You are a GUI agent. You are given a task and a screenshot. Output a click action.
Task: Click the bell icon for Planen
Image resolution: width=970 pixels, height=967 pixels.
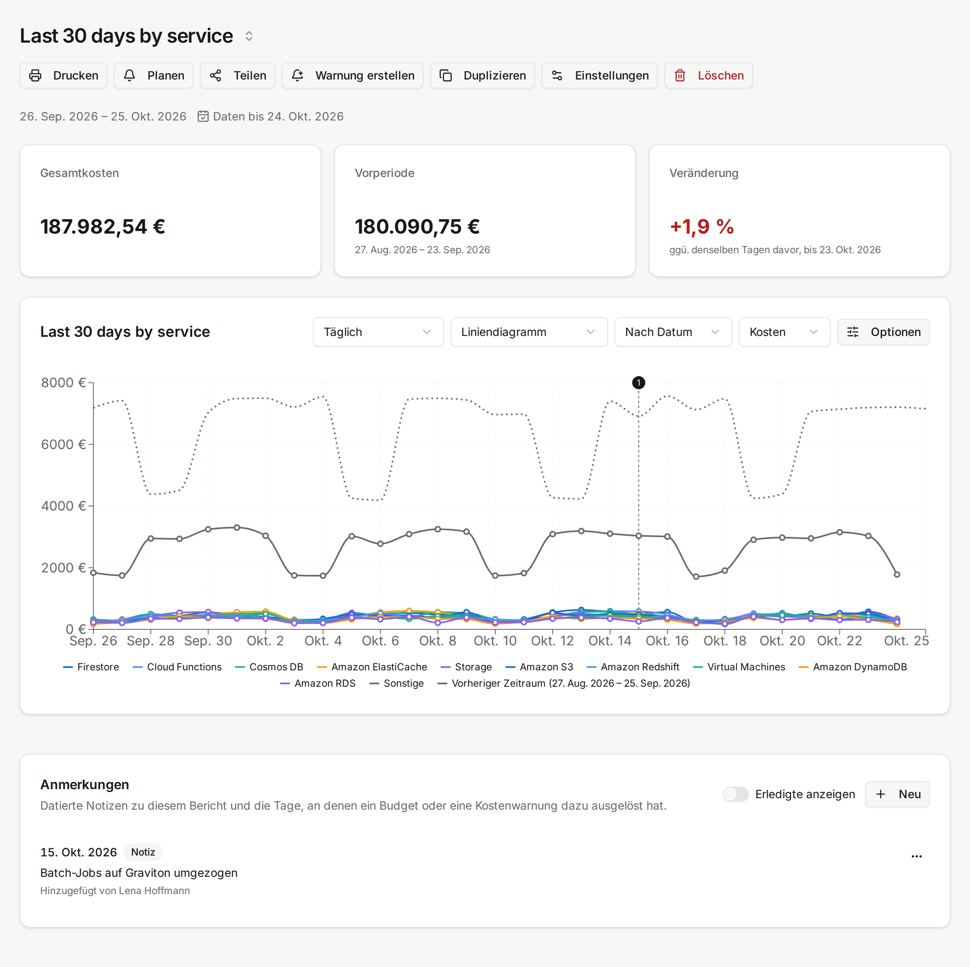pyautogui.click(x=129, y=75)
